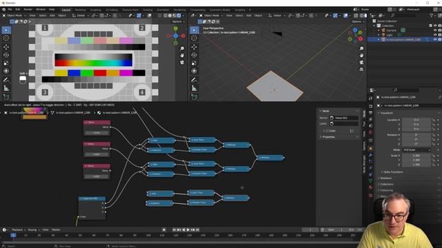Switch to the Modeling workspace tab
This screenshot has width=442, height=248.
[80, 10]
